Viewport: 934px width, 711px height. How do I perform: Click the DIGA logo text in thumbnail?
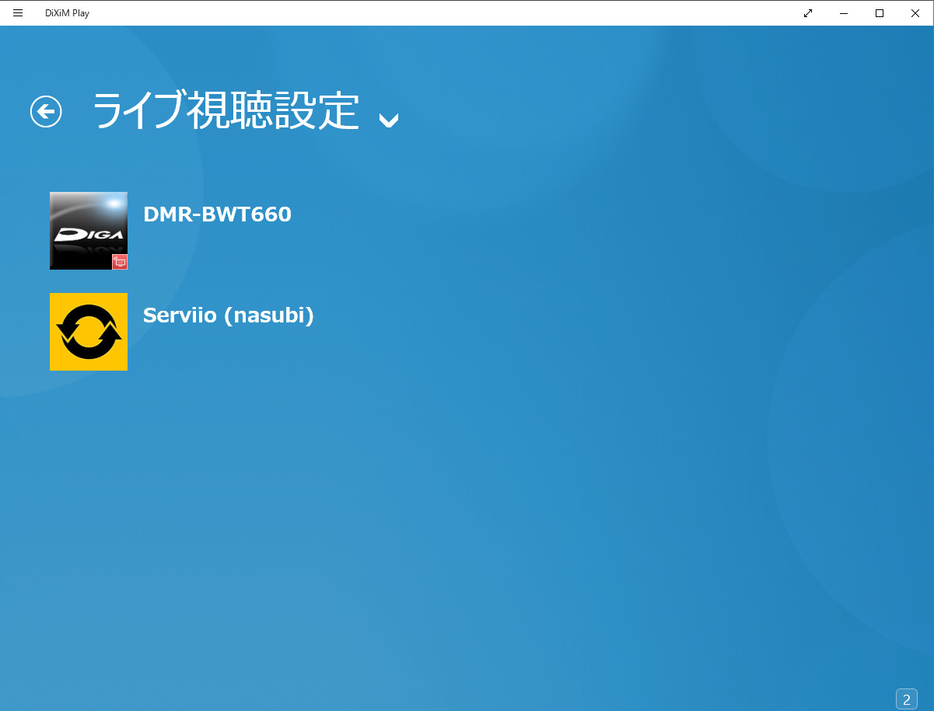[88, 232]
